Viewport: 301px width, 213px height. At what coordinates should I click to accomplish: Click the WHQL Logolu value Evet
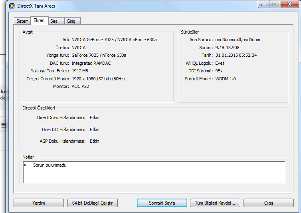220,63
